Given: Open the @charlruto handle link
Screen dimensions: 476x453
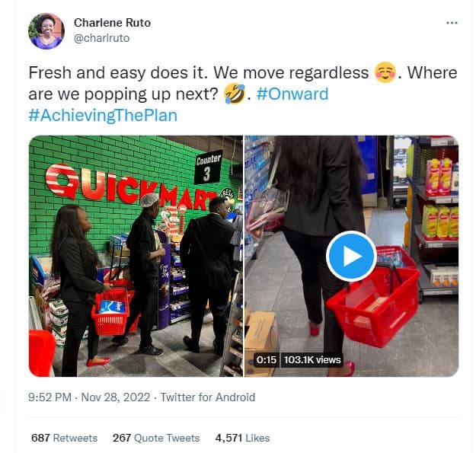Looking at the screenshot, I should point(102,38).
